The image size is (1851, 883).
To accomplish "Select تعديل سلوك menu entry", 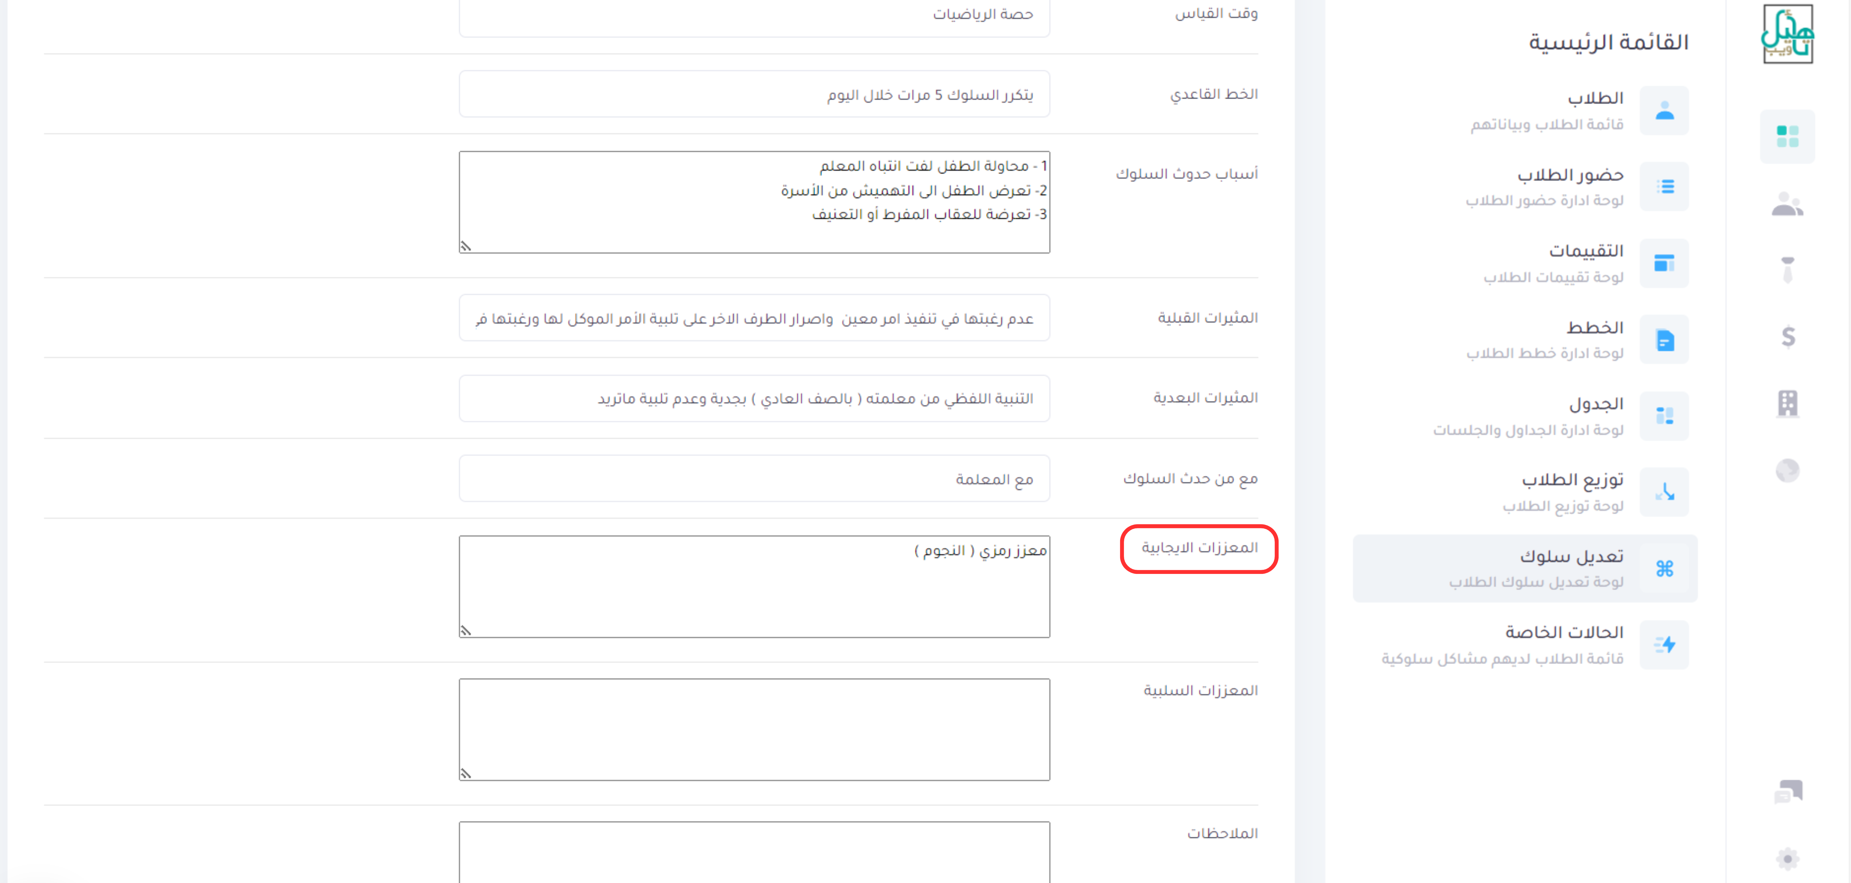I will point(1525,568).
